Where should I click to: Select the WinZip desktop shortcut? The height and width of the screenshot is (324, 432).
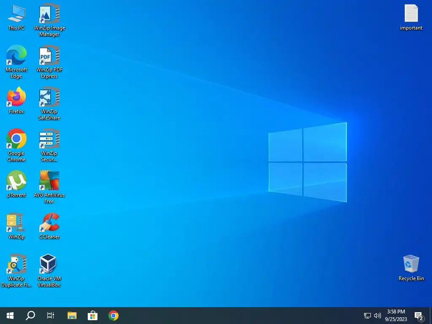pyautogui.click(x=16, y=226)
